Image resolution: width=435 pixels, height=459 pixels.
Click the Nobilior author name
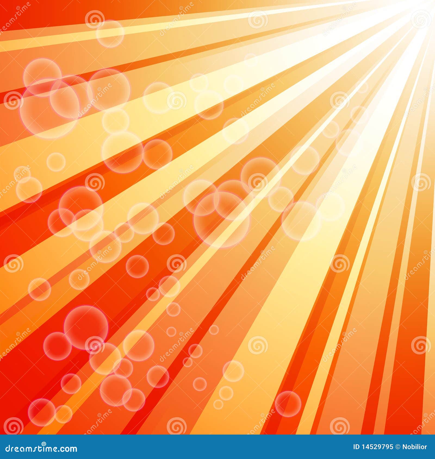click(413, 446)
